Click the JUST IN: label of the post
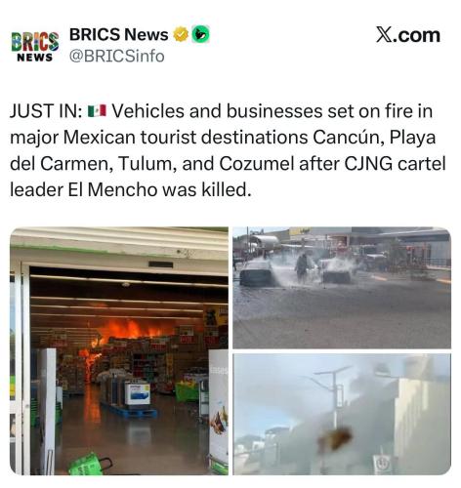The height and width of the screenshot is (488, 461). (46, 111)
